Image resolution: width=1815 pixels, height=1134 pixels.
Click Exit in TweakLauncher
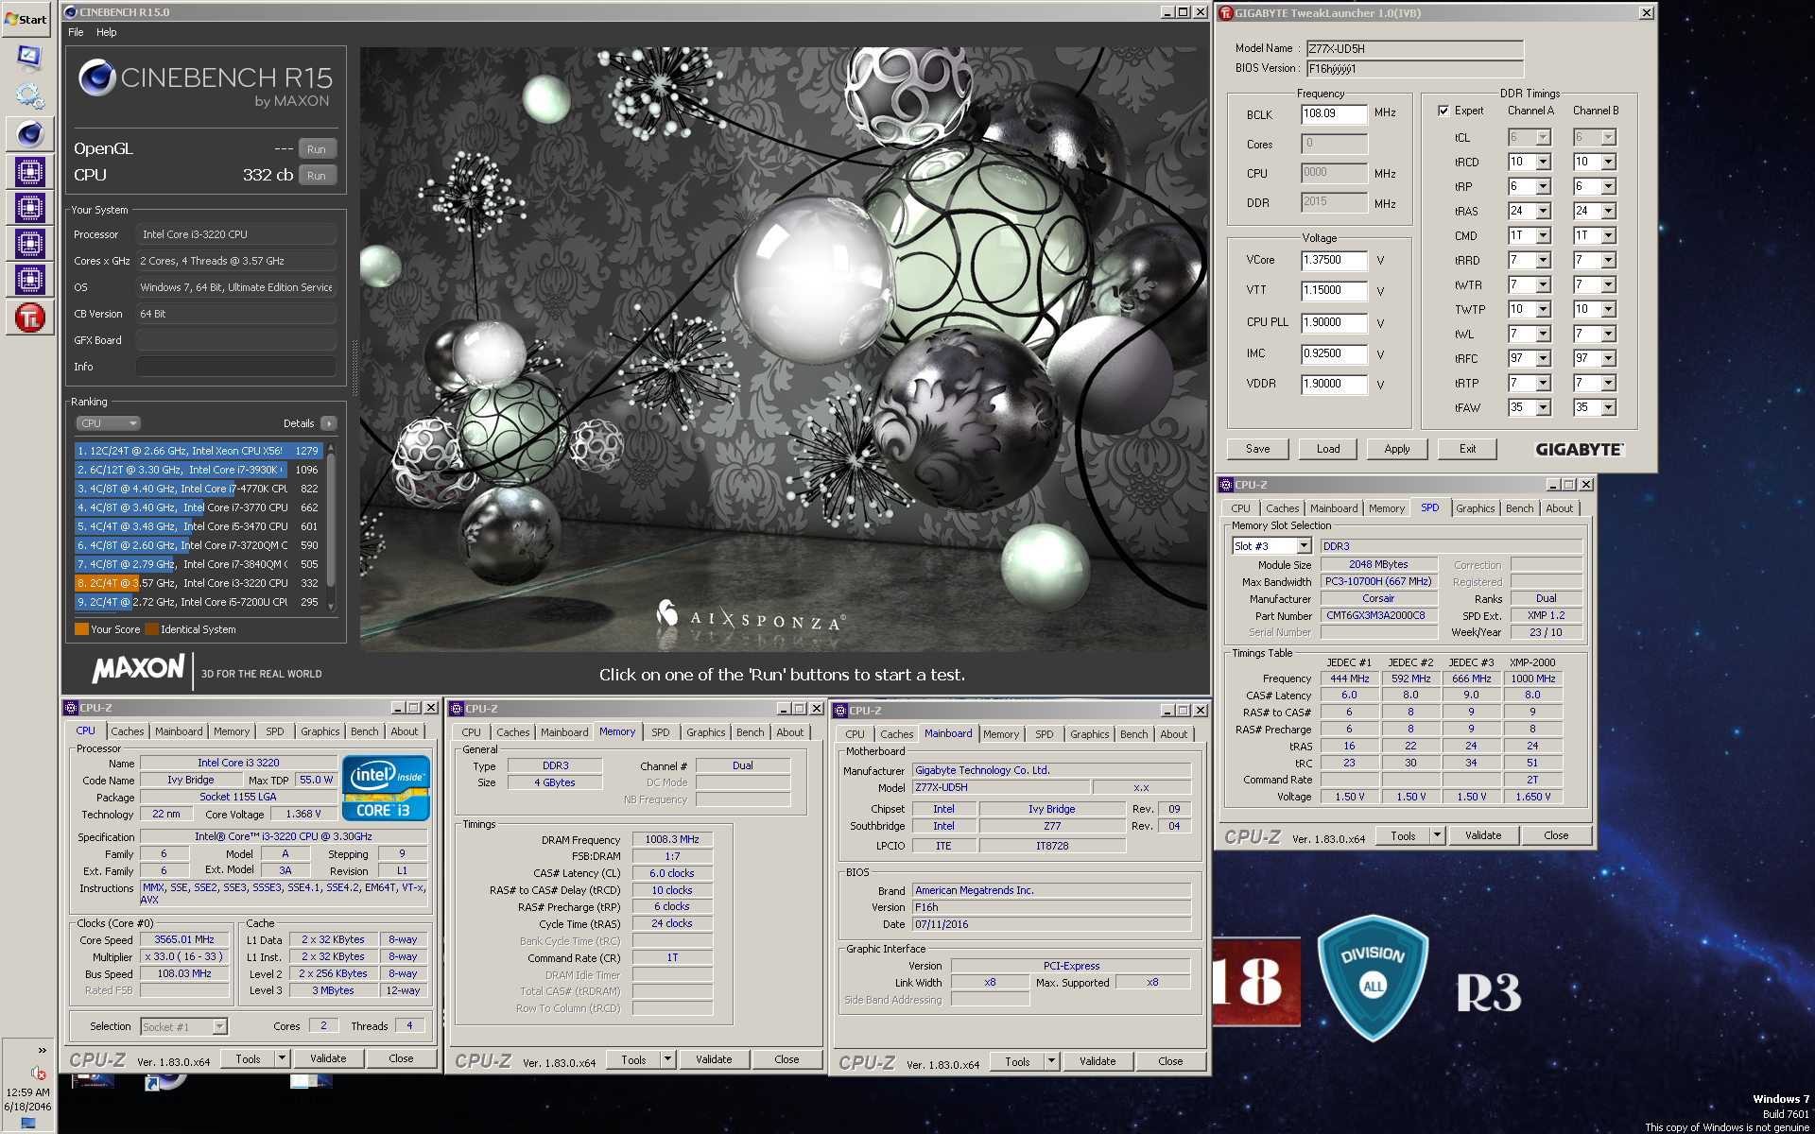click(x=1467, y=449)
